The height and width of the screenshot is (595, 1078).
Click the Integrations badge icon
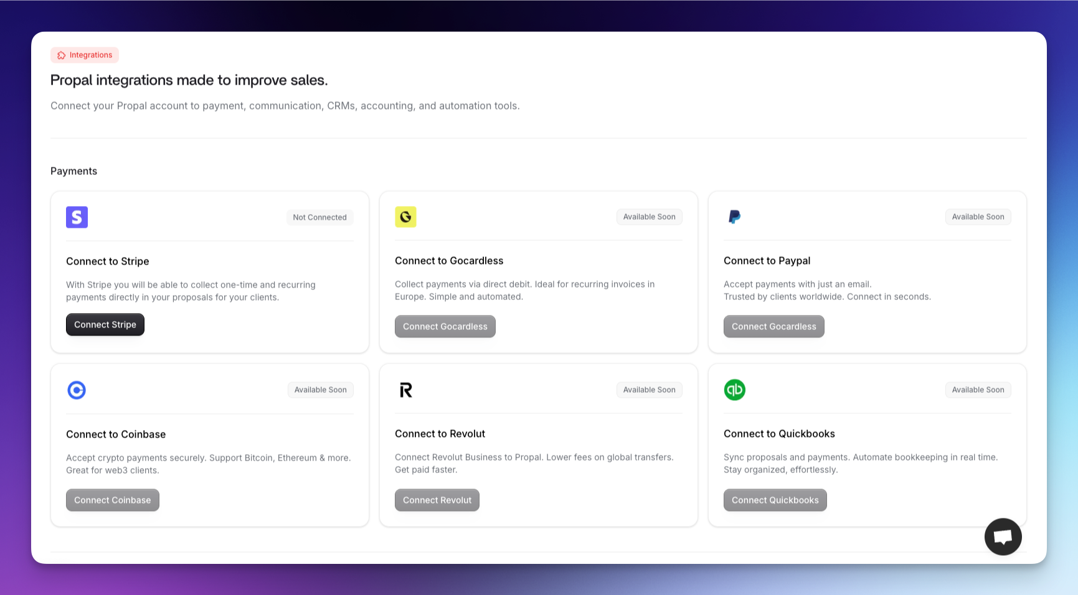(x=61, y=55)
